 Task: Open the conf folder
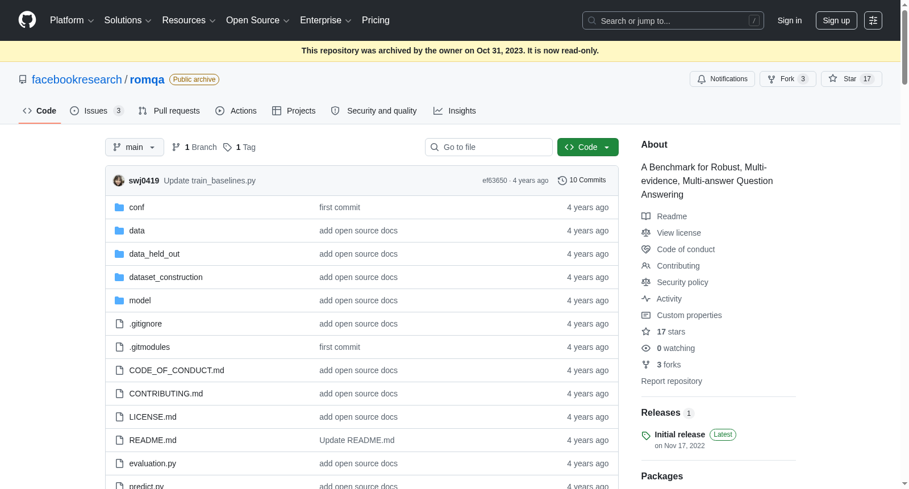(x=137, y=207)
